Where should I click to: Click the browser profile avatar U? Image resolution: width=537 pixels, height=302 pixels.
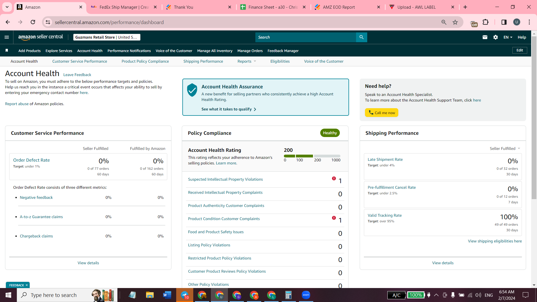point(517,22)
